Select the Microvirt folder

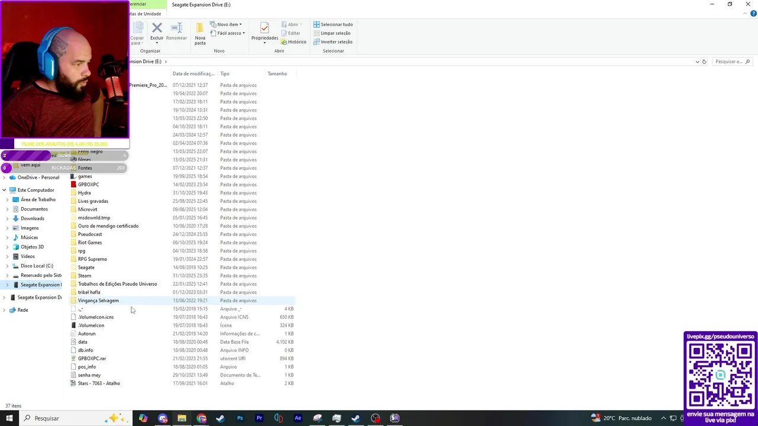87,209
